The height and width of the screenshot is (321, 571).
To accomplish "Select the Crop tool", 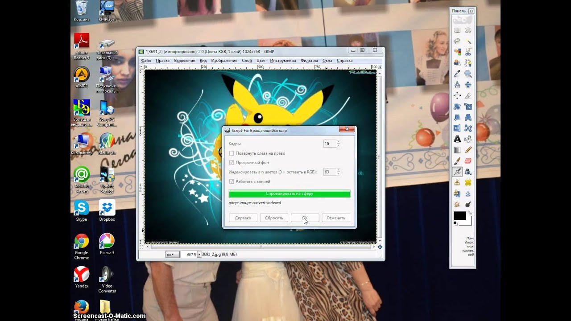I will click(468, 95).
